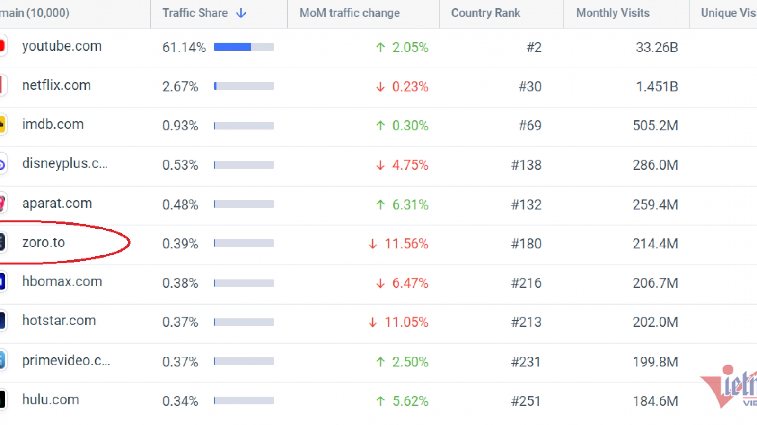Select the 2.67% traffic share value
The height and width of the screenshot is (425, 757).
click(180, 86)
